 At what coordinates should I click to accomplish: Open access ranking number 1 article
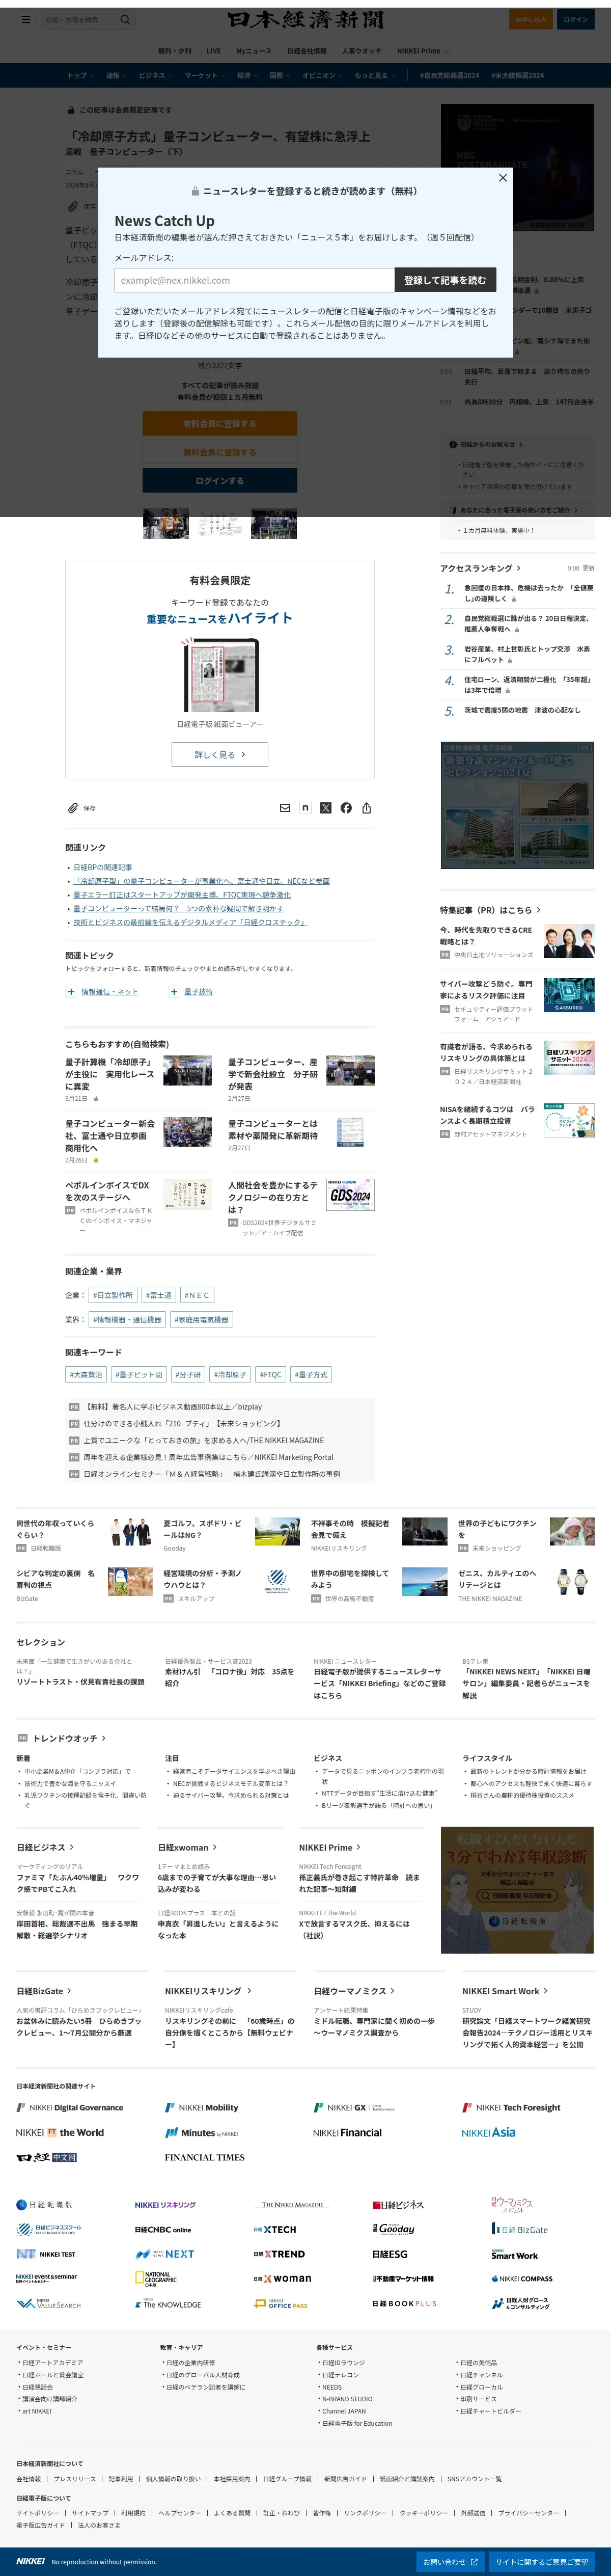(x=528, y=593)
